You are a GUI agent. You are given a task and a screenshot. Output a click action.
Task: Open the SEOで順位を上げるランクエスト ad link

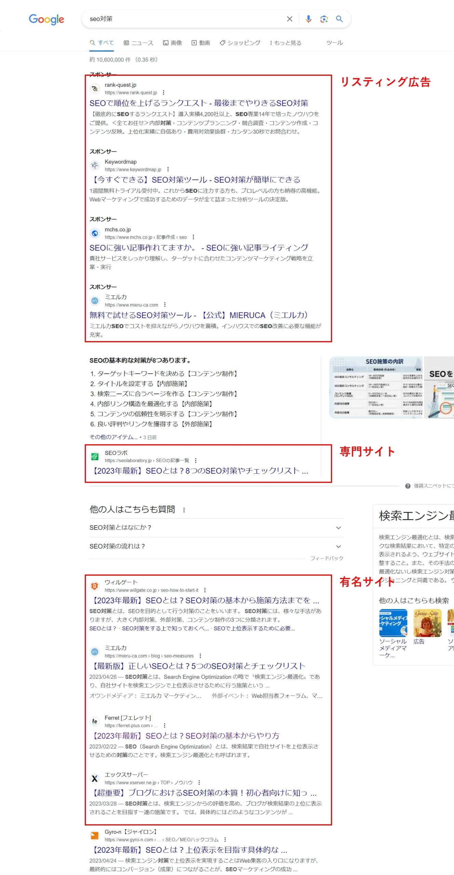coord(199,103)
